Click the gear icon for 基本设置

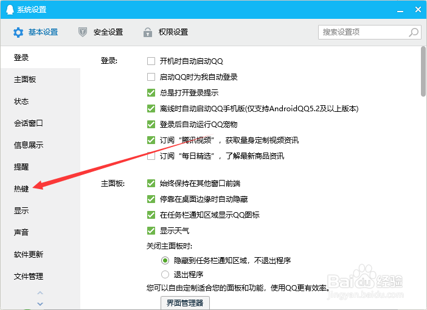[18, 32]
